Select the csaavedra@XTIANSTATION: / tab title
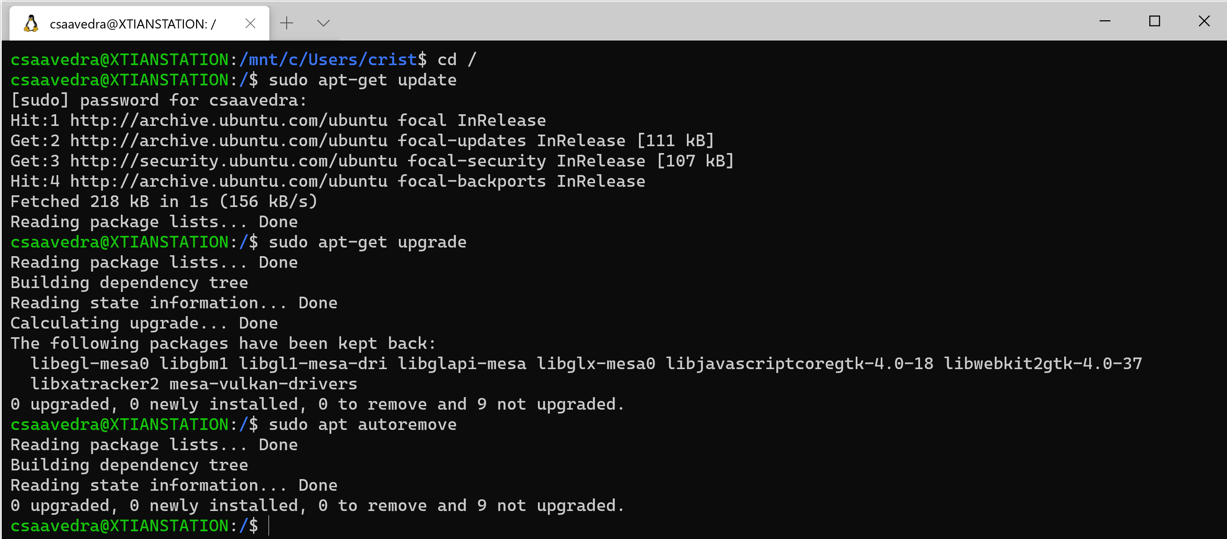Viewport: 1227px width, 539px height. [133, 24]
